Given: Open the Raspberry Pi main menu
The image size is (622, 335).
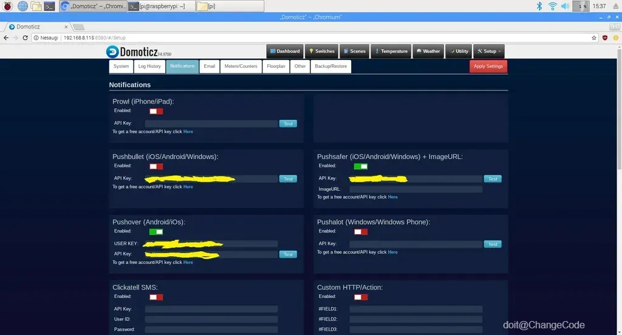Looking at the screenshot, I should click(x=7, y=6).
